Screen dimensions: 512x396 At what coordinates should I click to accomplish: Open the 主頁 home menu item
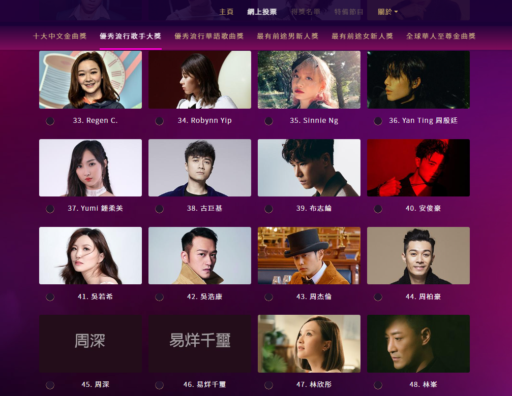[x=226, y=12]
